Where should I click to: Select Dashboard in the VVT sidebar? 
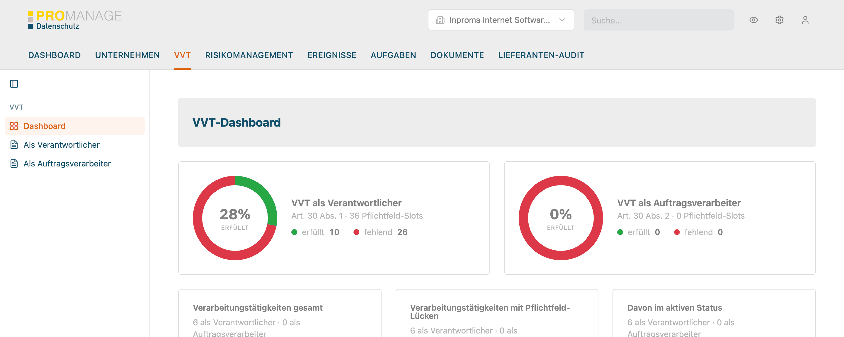[x=75, y=126]
